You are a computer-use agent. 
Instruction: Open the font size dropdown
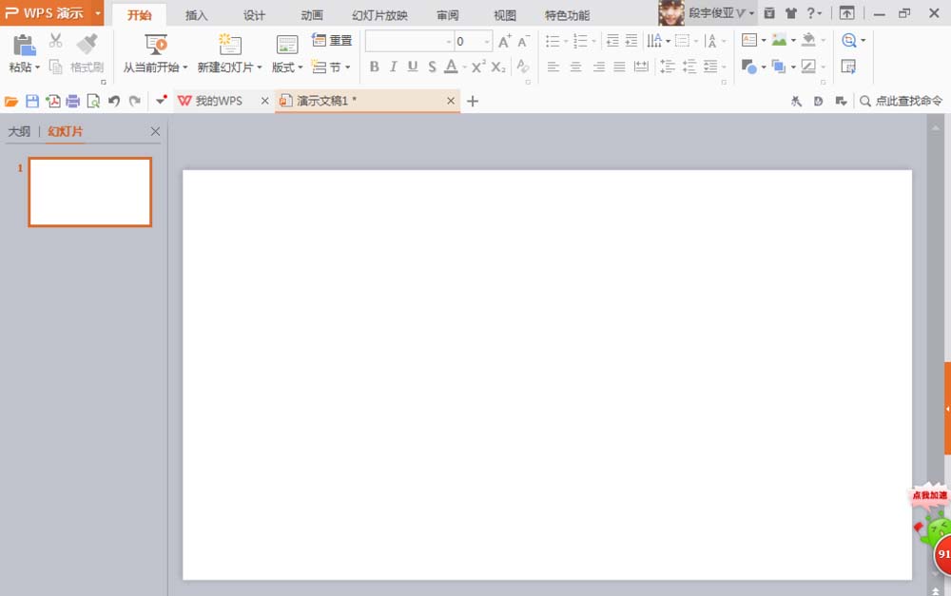coord(487,42)
